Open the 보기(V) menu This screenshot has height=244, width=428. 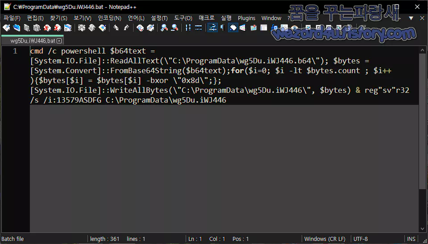pos(83,18)
